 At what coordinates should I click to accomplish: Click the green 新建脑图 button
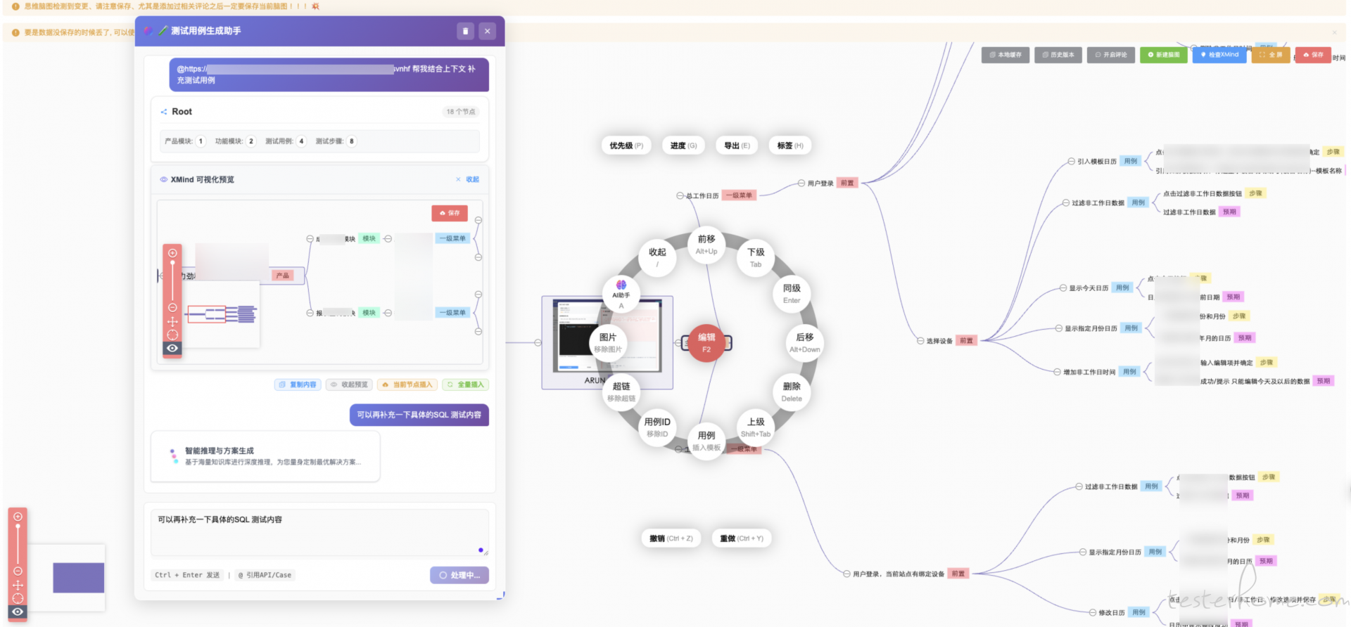[x=1164, y=55]
